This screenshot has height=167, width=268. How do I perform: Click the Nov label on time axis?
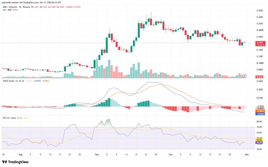coord(247,155)
